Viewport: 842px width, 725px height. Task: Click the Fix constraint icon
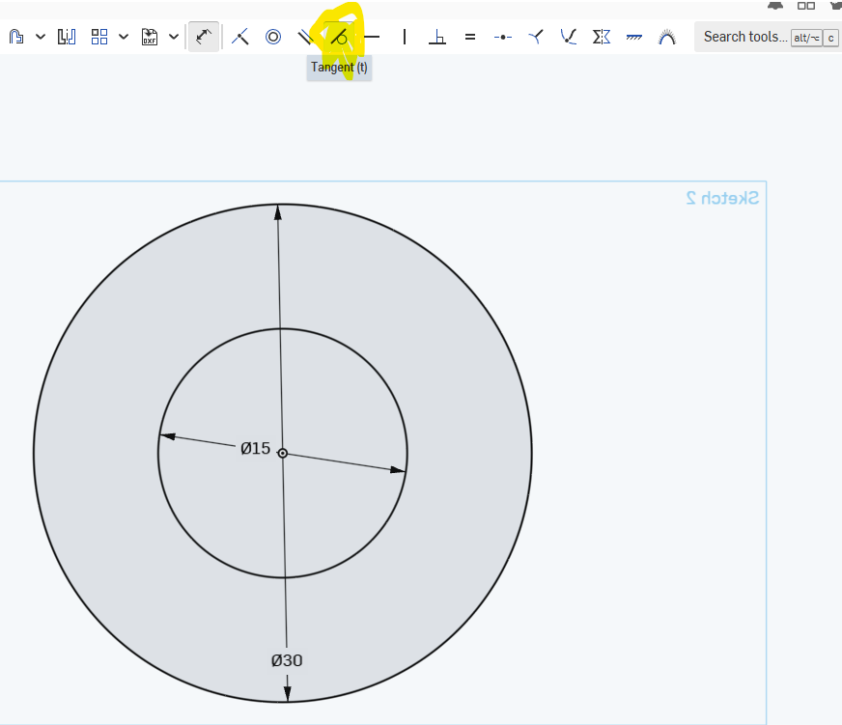(x=634, y=38)
